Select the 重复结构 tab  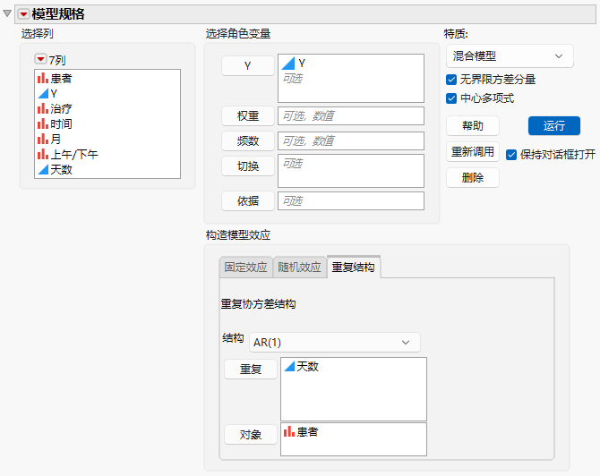click(353, 267)
